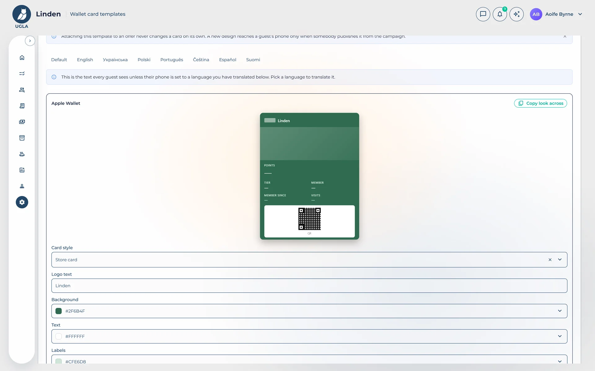This screenshot has width=595, height=371.
Task: Click the QR code on card preview
Action: pos(310,219)
